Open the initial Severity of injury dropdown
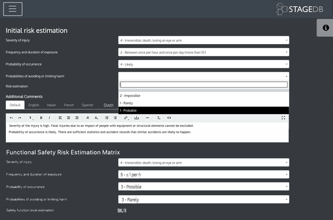333x220 pixels. (x=203, y=40)
